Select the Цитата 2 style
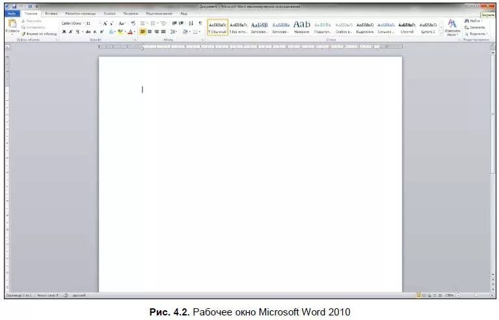This screenshot has height=320, width=499. pos(428,27)
